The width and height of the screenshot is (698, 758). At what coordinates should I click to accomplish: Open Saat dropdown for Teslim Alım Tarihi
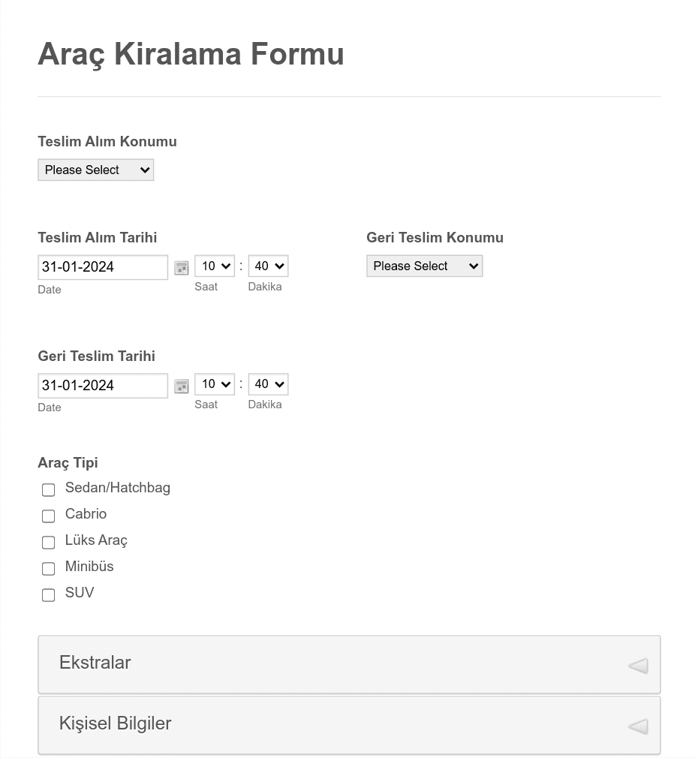point(215,266)
